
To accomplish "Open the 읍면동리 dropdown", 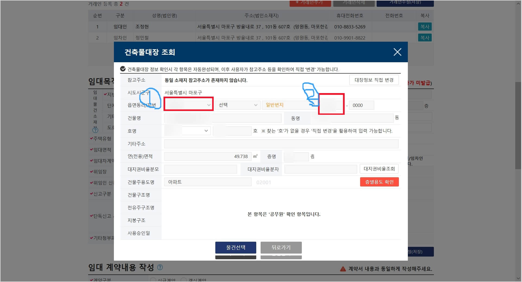I will 188,105.
